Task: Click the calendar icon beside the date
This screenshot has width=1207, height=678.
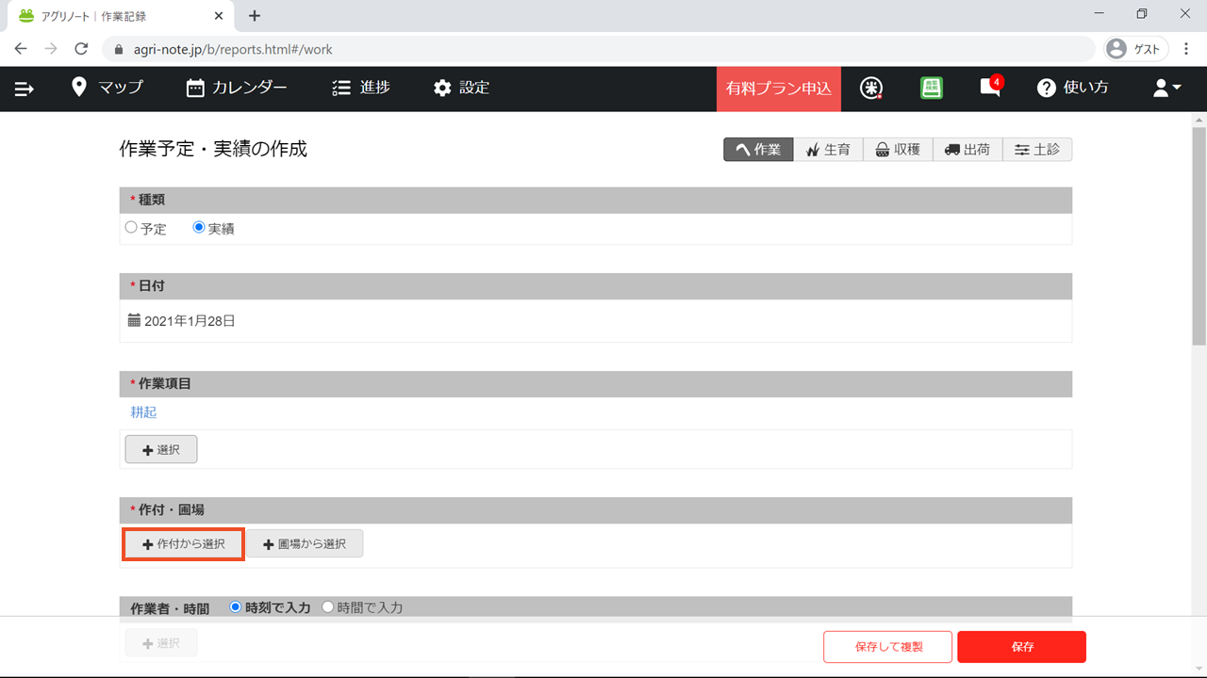Action: click(134, 320)
